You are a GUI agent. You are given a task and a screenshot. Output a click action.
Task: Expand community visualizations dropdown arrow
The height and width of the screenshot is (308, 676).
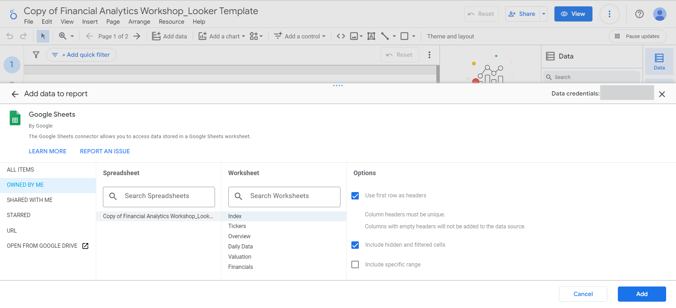coord(261,36)
